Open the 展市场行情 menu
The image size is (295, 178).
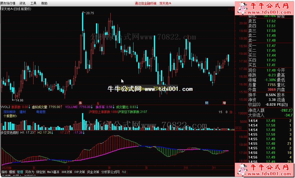[8, 3]
